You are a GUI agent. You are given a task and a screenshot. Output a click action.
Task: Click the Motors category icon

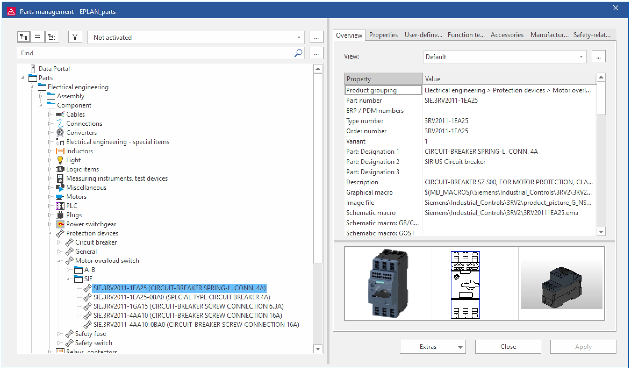(60, 197)
